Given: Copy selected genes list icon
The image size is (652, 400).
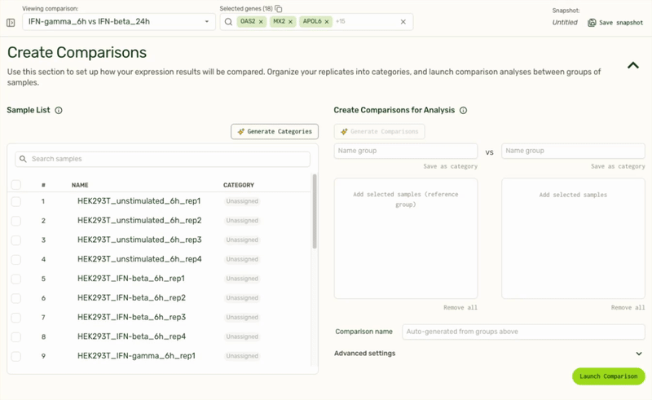Looking at the screenshot, I should tap(279, 9).
